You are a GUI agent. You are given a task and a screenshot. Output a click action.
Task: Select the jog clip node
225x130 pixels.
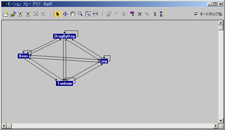104,61
